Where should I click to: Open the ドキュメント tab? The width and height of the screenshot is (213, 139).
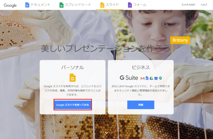(x=41, y=5)
